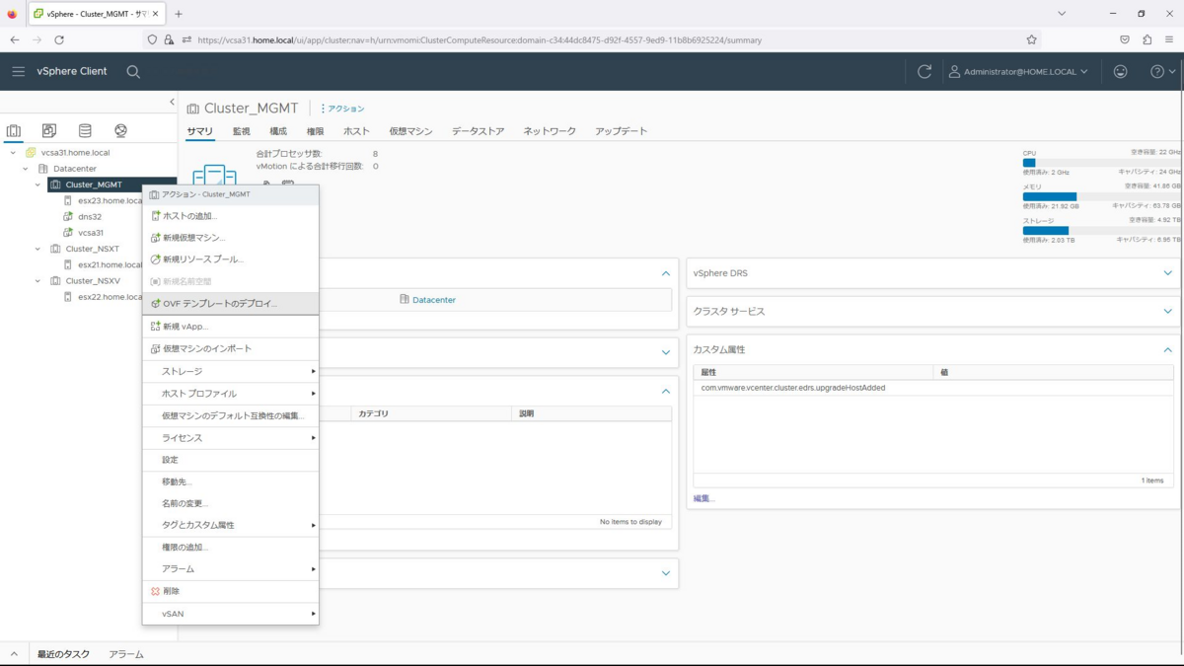The width and height of the screenshot is (1184, 666).
Task: Choose 移動先 in context menu
Action: [230, 481]
